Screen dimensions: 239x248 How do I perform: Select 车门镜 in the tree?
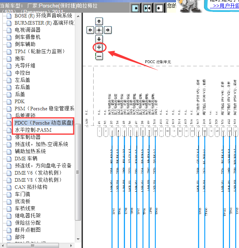tap(22, 194)
